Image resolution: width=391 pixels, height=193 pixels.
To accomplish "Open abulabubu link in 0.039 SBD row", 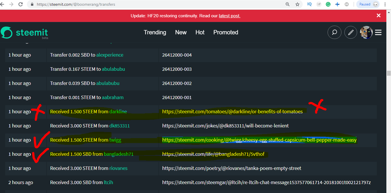I will coord(108,83).
